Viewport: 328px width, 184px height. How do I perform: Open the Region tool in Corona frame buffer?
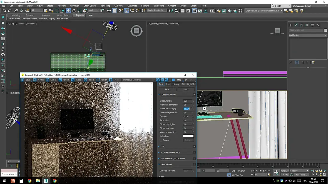coord(102,80)
